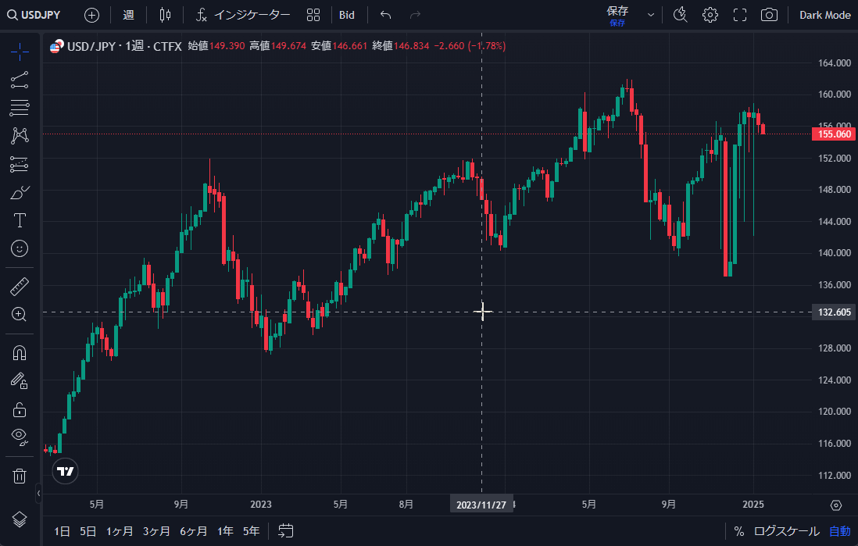The image size is (858, 546).
Task: Open chart settings with the gear icon
Action: 710,15
